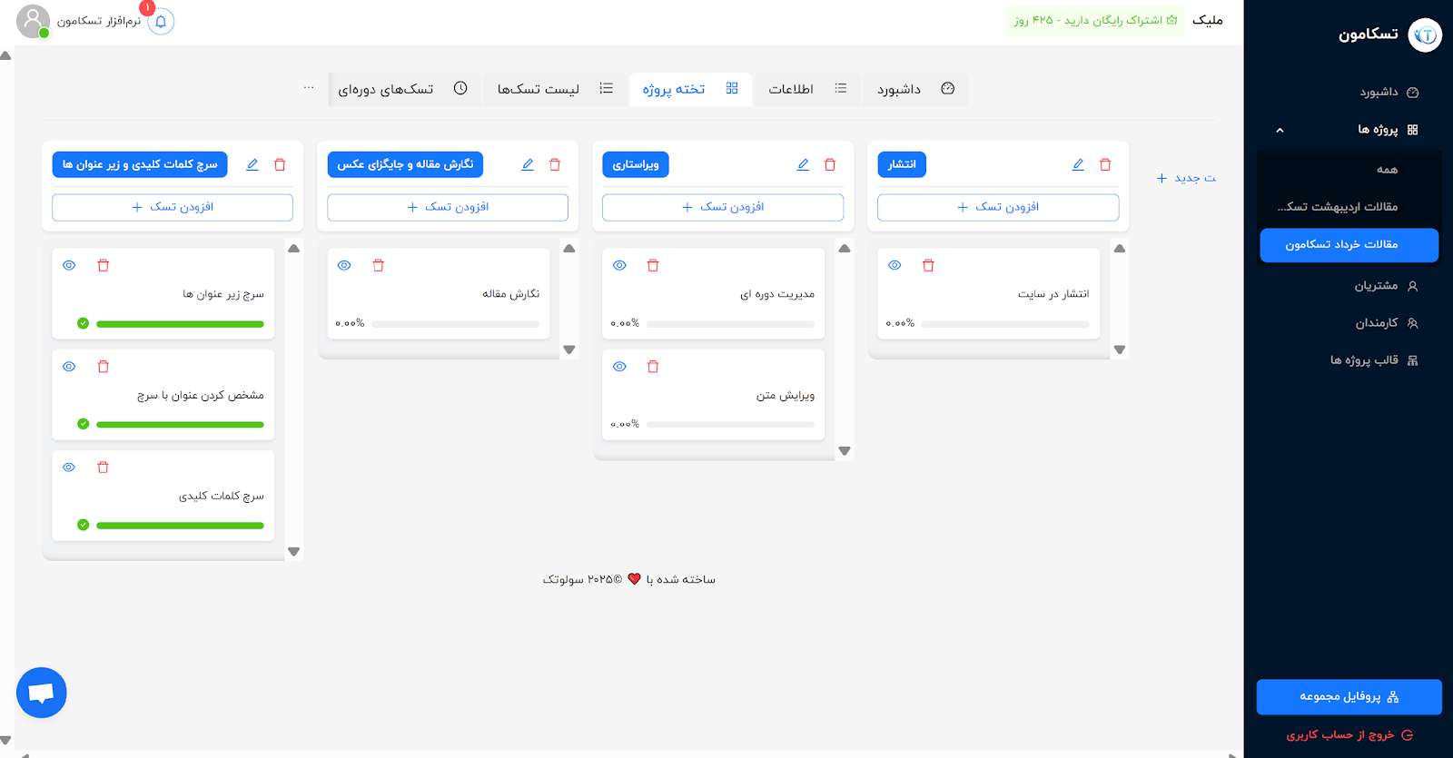
Task: Open the three-dots more tabs menu
Action: coord(309,88)
